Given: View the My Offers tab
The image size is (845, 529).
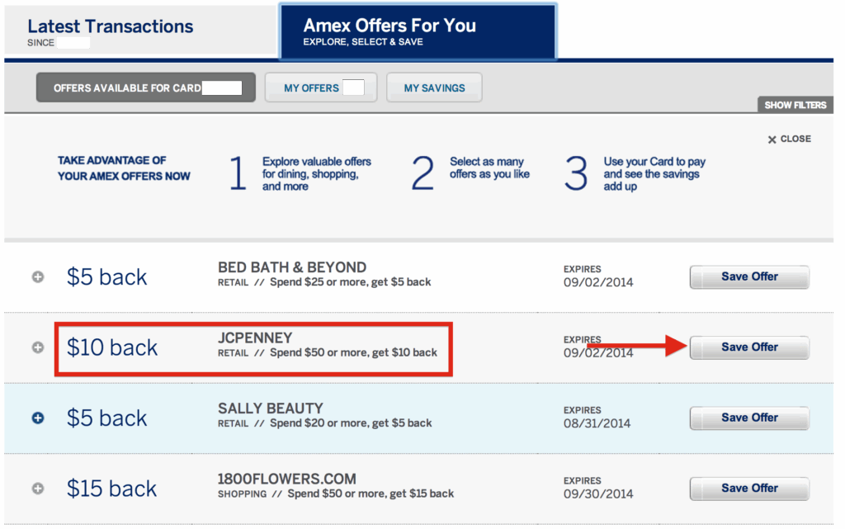Looking at the screenshot, I should [x=321, y=87].
